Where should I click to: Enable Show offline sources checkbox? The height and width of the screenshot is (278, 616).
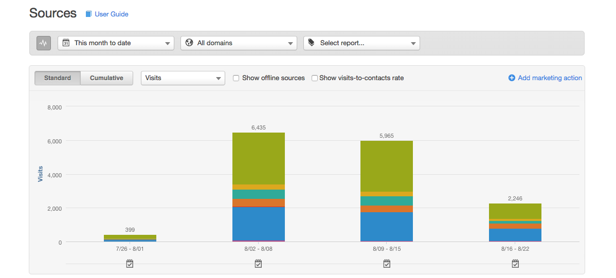pyautogui.click(x=236, y=78)
